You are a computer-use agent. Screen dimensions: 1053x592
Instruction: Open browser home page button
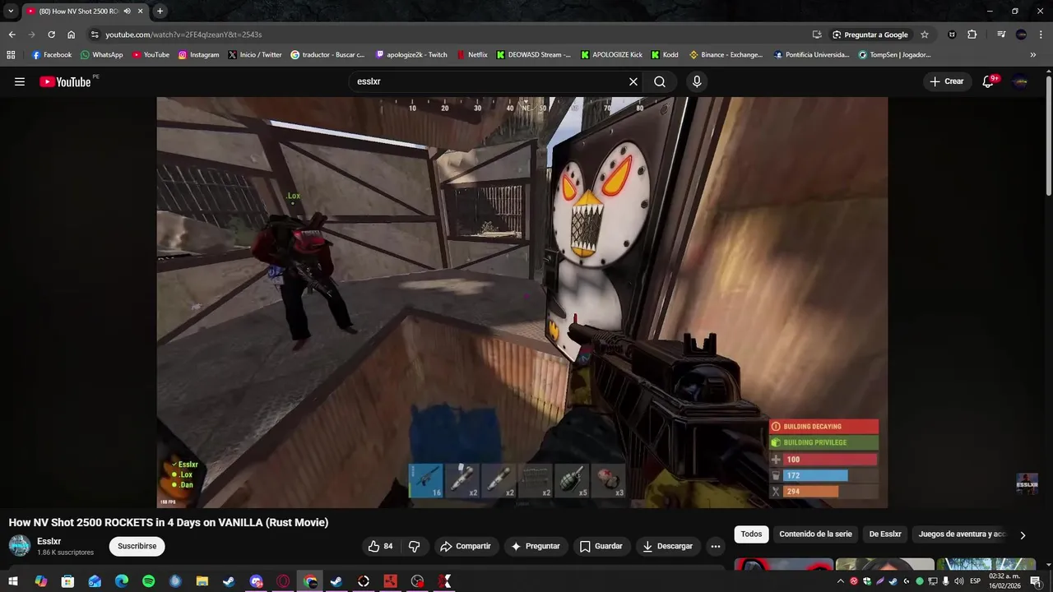(x=71, y=35)
